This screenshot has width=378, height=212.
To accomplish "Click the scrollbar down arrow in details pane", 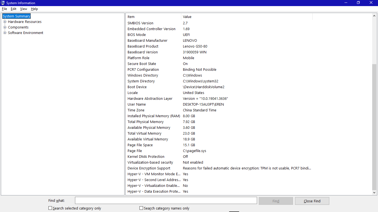I will [x=374, y=192].
